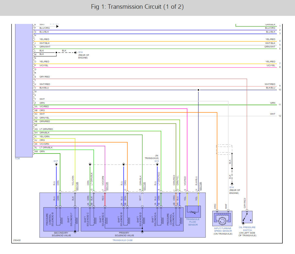The image size is (295, 254).
Task: Click the YEL/GRN label at TCM pin AI
Action: tap(44, 136)
